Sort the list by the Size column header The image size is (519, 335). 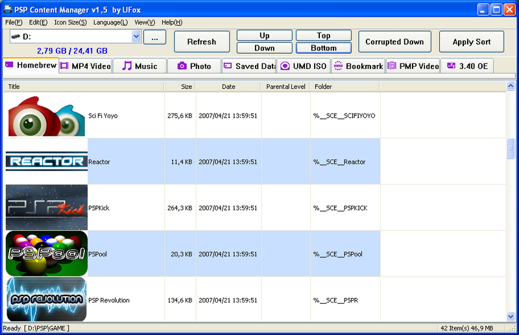180,86
